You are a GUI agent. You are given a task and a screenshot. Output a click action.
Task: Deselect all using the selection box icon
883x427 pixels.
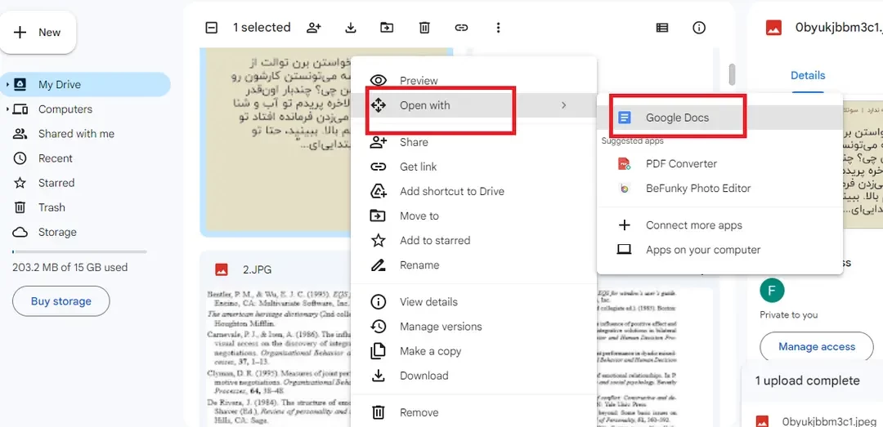(211, 28)
